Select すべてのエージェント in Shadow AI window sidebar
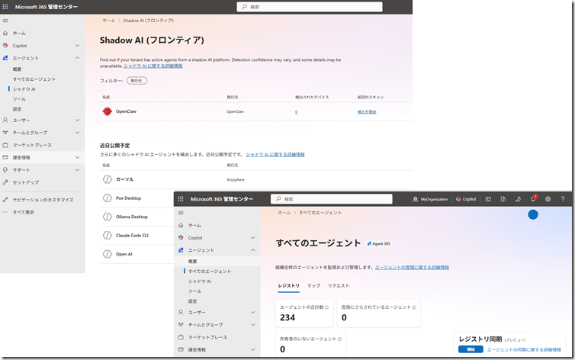Image resolution: width=575 pixels, height=360 pixels. [x=34, y=79]
